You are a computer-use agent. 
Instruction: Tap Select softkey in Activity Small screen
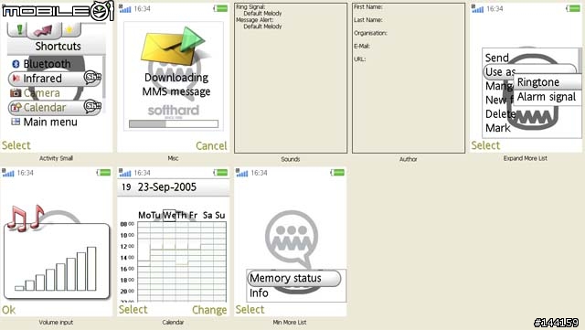point(16,145)
